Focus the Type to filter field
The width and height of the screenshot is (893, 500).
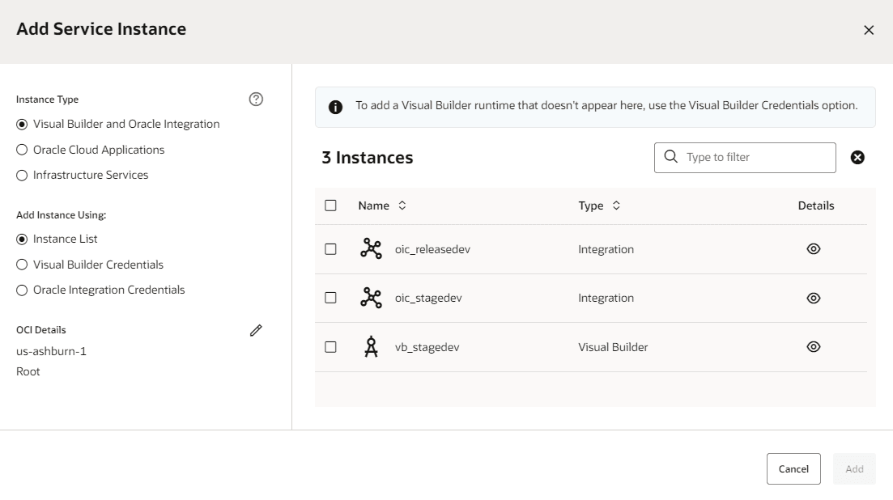tap(745, 158)
